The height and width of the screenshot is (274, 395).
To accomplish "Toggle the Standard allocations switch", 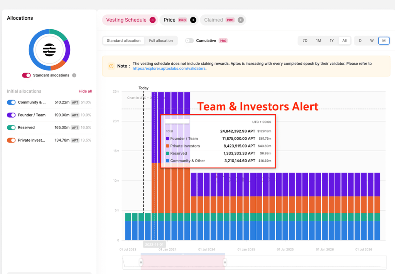I will click(x=27, y=75).
